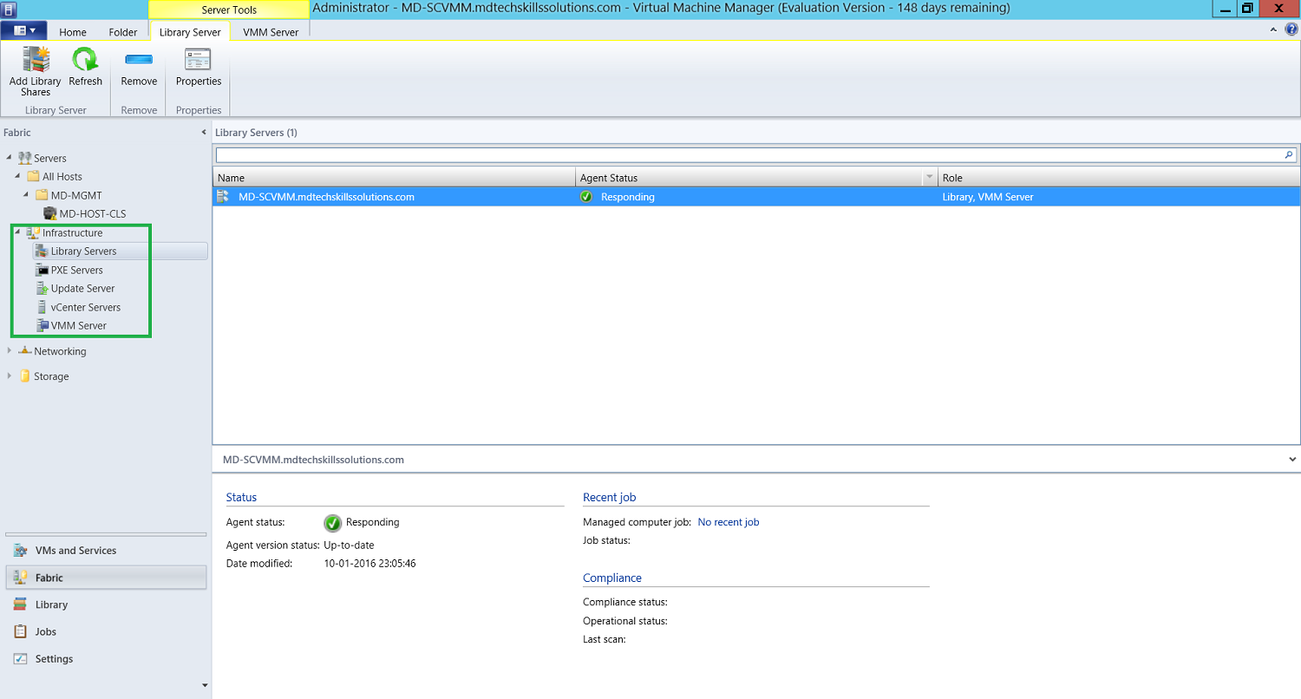Switch to the Home tab
1301x699 pixels.
[x=72, y=31]
